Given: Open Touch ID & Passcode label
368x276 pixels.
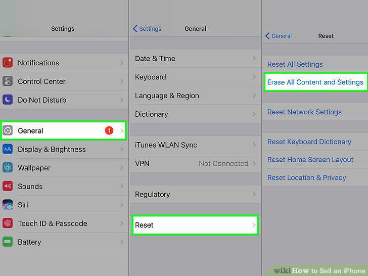Looking at the screenshot, I should coord(53,223).
